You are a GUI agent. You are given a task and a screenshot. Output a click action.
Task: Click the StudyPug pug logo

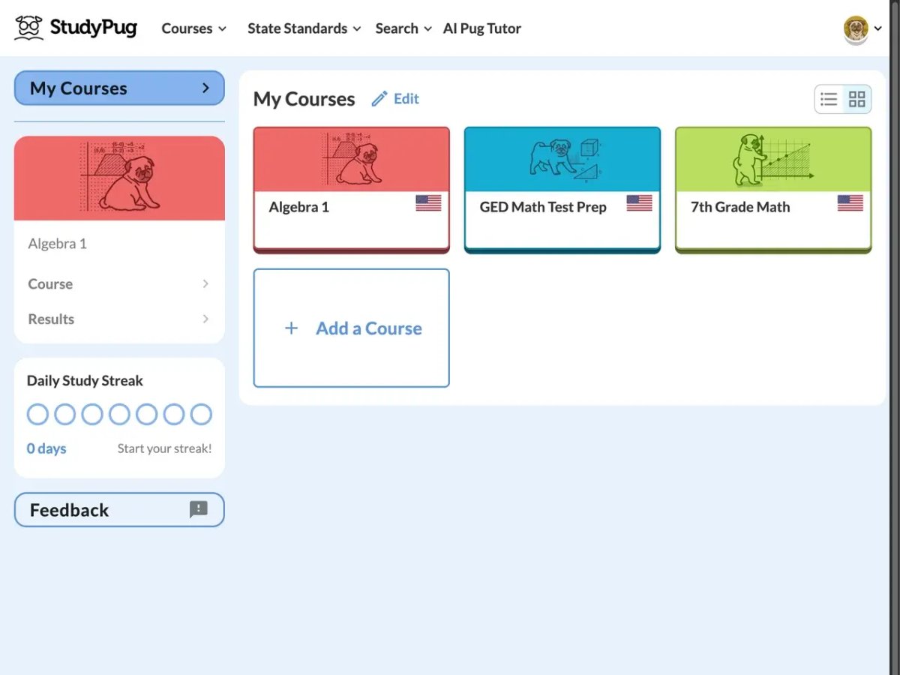tap(28, 27)
